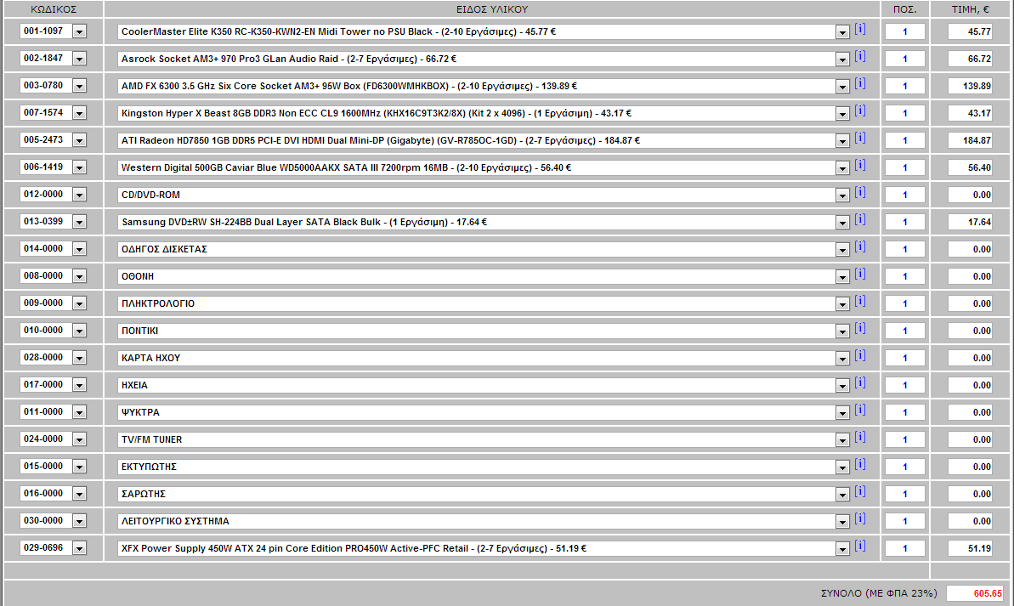The image size is (1014, 606).
Task: Click quantity field in ΣΑΡΩΤΗΣ row
Action: click(x=904, y=494)
